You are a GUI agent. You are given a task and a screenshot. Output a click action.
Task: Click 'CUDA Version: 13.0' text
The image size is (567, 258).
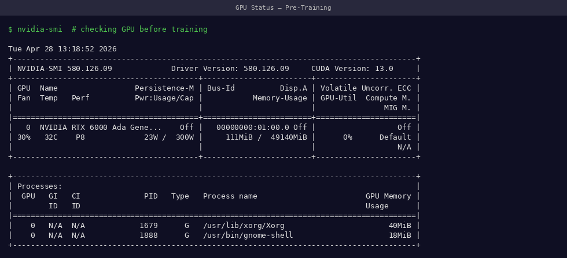click(x=352, y=69)
